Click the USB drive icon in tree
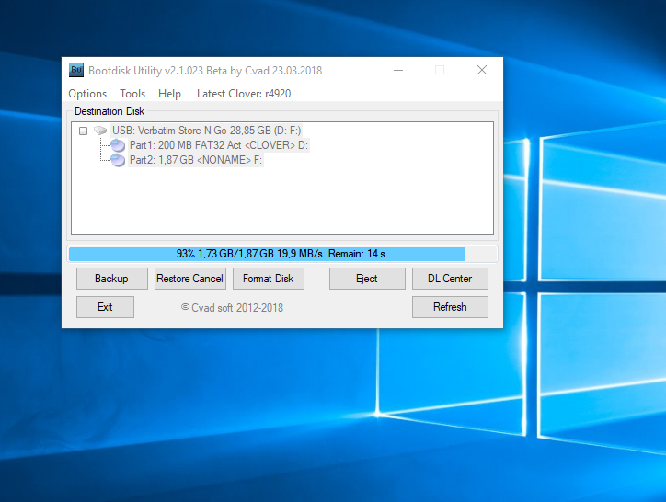 pos(100,131)
